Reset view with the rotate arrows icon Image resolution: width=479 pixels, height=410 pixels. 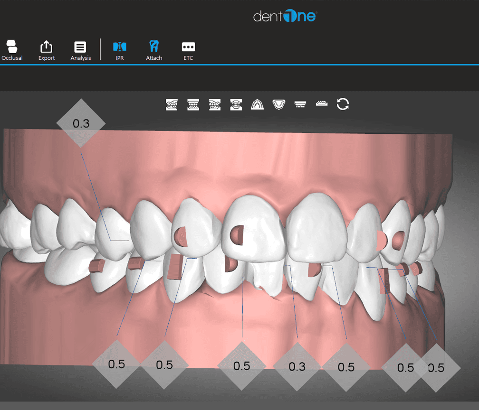pyautogui.click(x=343, y=104)
